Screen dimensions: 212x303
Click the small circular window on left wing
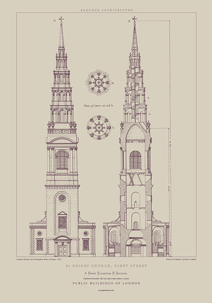click(40, 233)
